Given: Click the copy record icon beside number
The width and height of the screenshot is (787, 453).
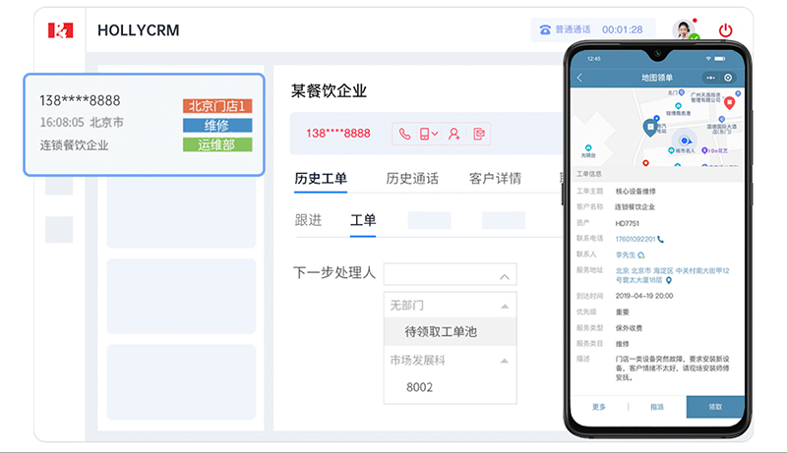Looking at the screenshot, I should [x=479, y=134].
